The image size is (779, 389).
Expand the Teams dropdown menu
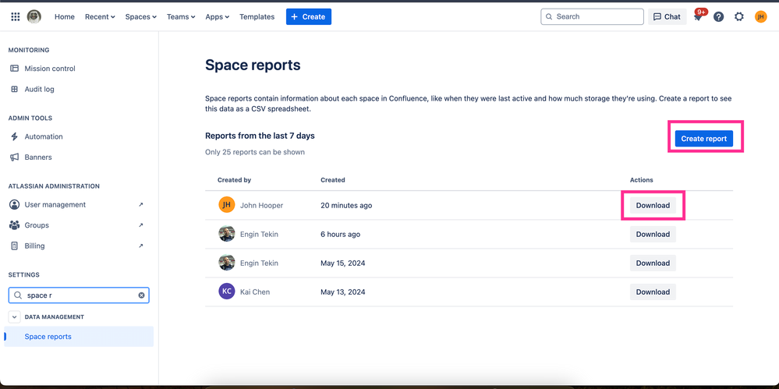(181, 17)
